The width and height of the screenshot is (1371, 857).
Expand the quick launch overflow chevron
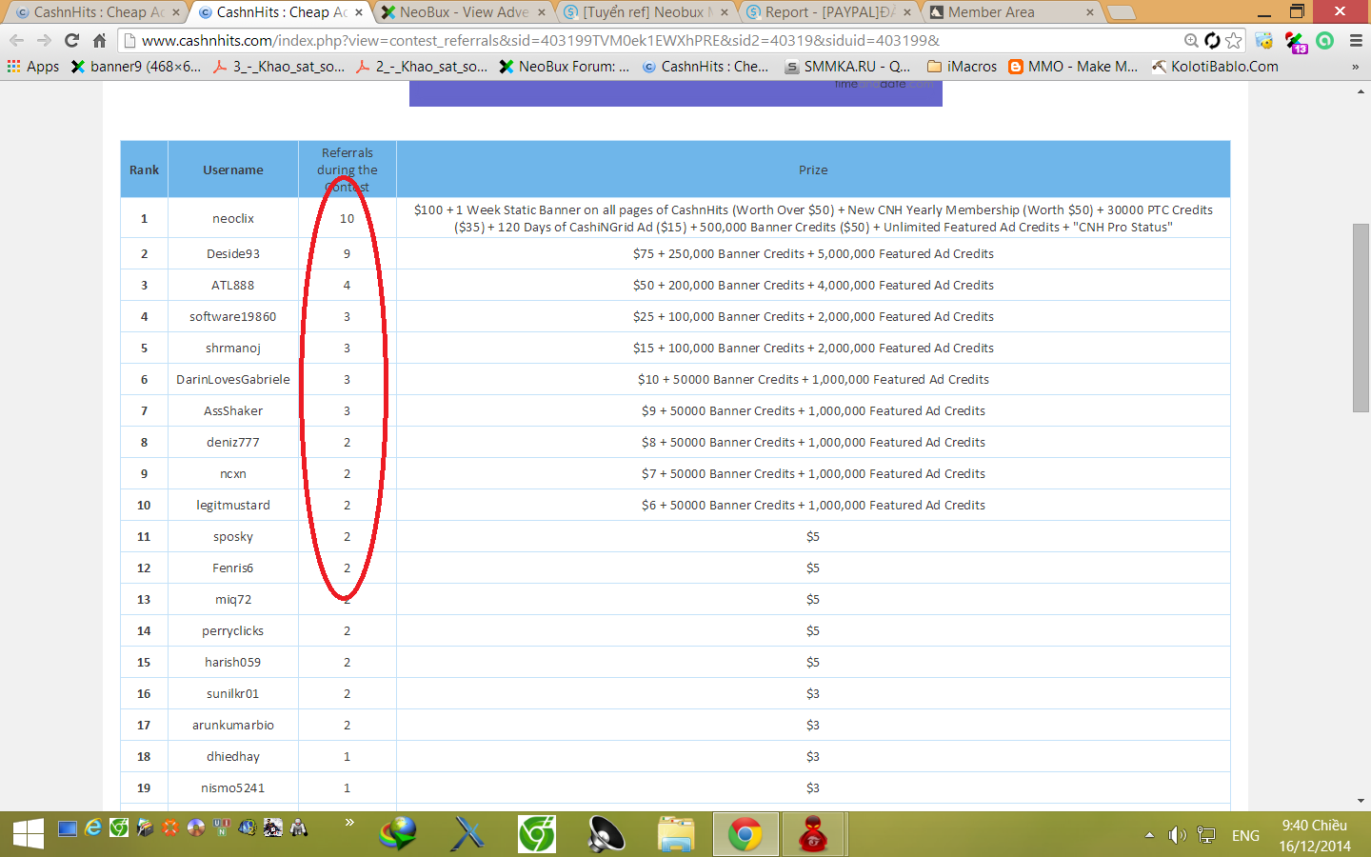349,823
